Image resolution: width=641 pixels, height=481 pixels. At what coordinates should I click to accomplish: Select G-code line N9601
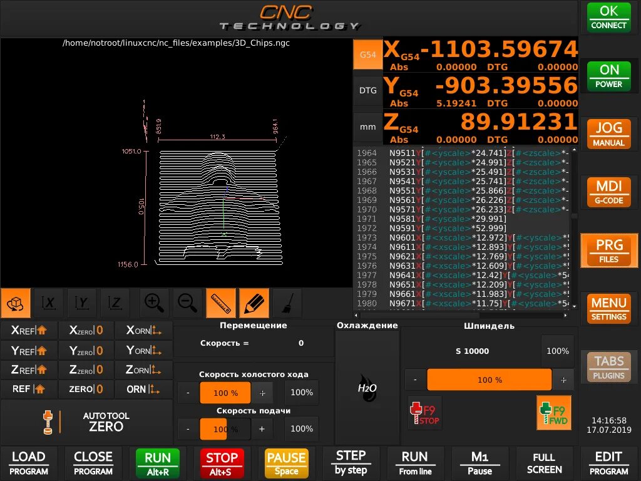point(462,237)
